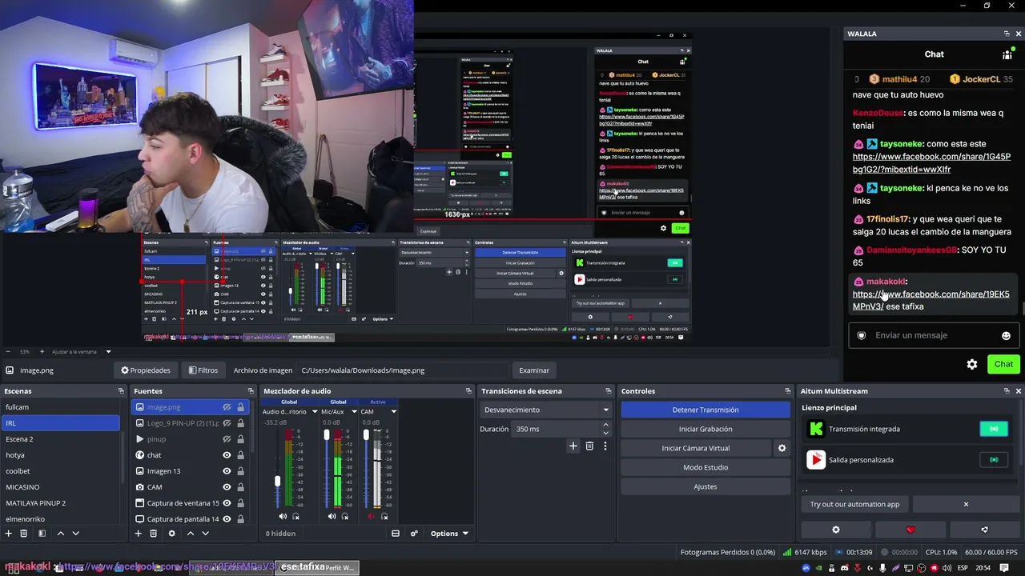The height and width of the screenshot is (576, 1025).
Task: Click Detener Transmisión button
Action: [705, 410]
